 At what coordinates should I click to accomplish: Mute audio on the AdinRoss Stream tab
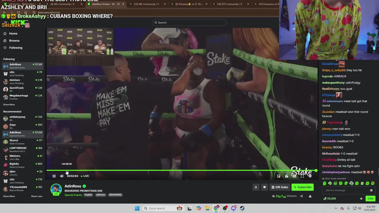pos(118,4)
